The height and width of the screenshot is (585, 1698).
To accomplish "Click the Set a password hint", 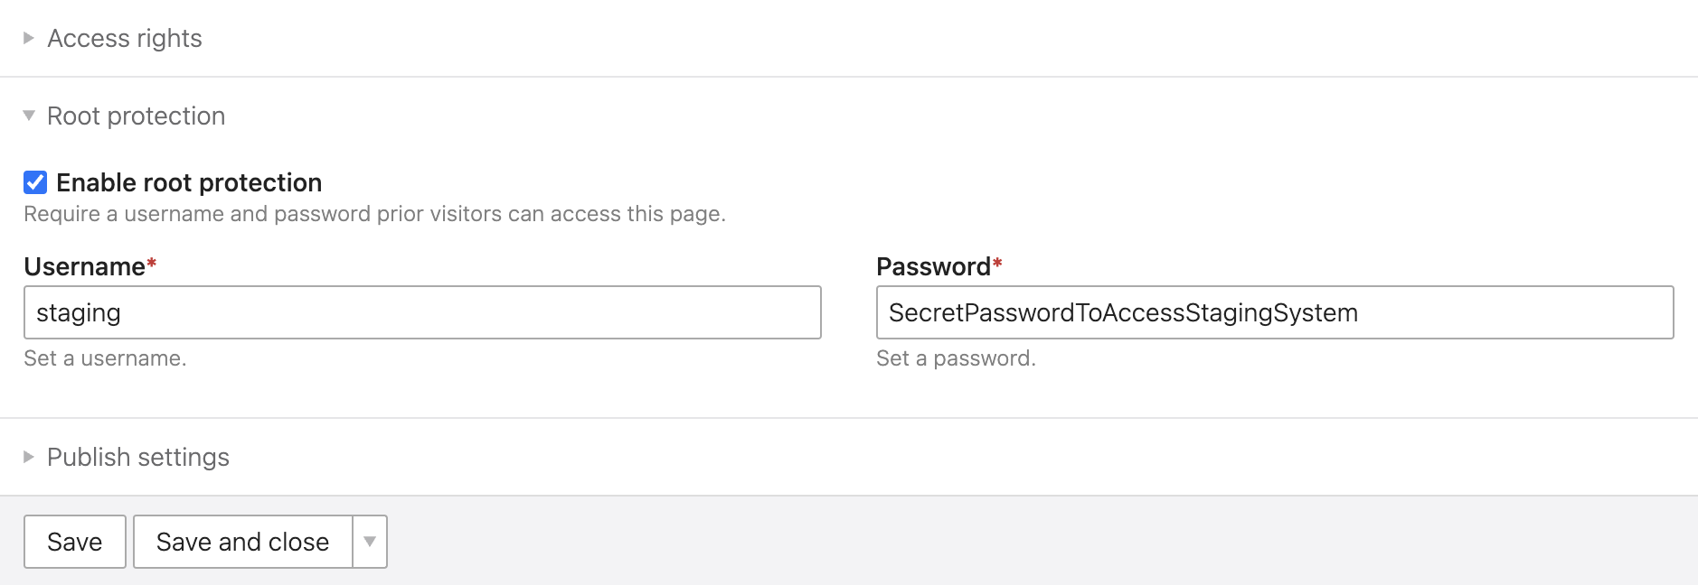I will tap(956, 358).
